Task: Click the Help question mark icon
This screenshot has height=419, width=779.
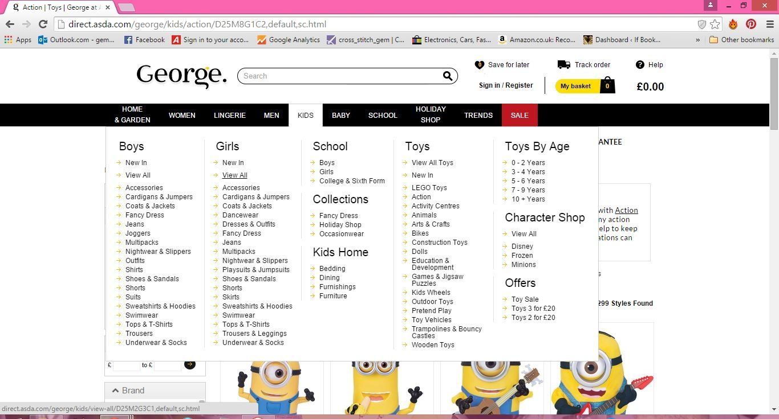Action: point(640,65)
